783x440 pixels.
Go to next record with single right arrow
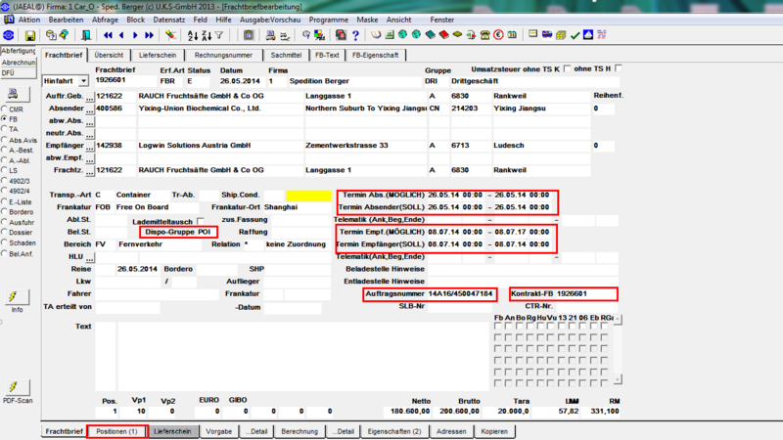coord(135,35)
